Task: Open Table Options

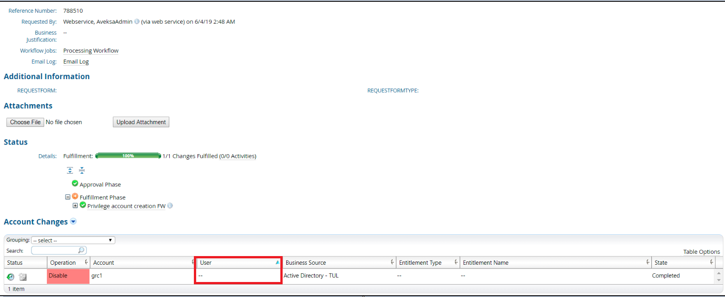Action: pyautogui.click(x=701, y=252)
